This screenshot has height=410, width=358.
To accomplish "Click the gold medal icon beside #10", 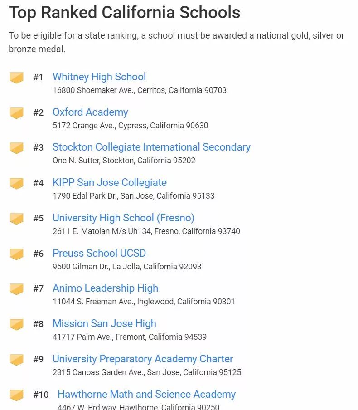I will [x=16, y=395].
